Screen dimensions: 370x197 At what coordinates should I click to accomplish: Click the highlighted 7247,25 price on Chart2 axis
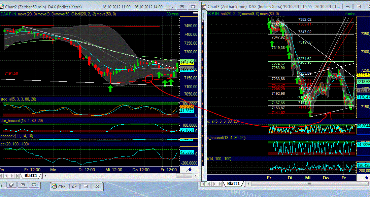(187, 62)
